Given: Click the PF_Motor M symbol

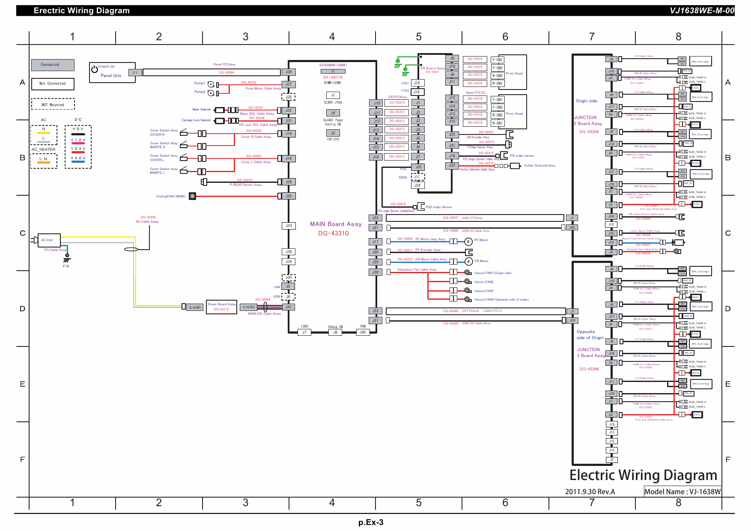Looking at the screenshot, I should pyautogui.click(x=468, y=242).
